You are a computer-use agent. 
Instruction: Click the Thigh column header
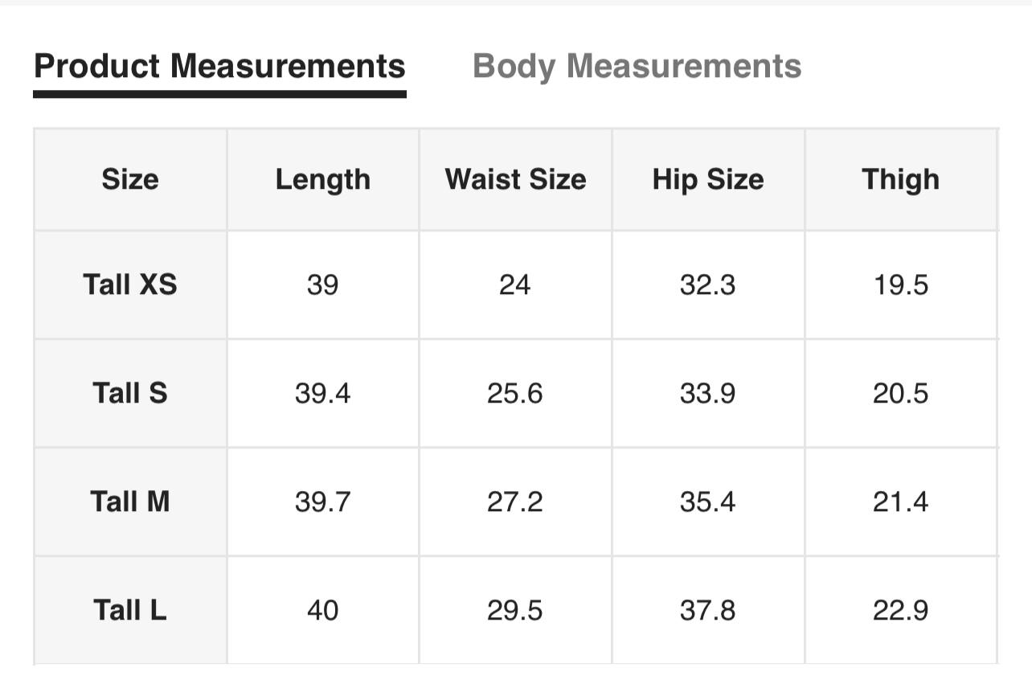tap(900, 179)
